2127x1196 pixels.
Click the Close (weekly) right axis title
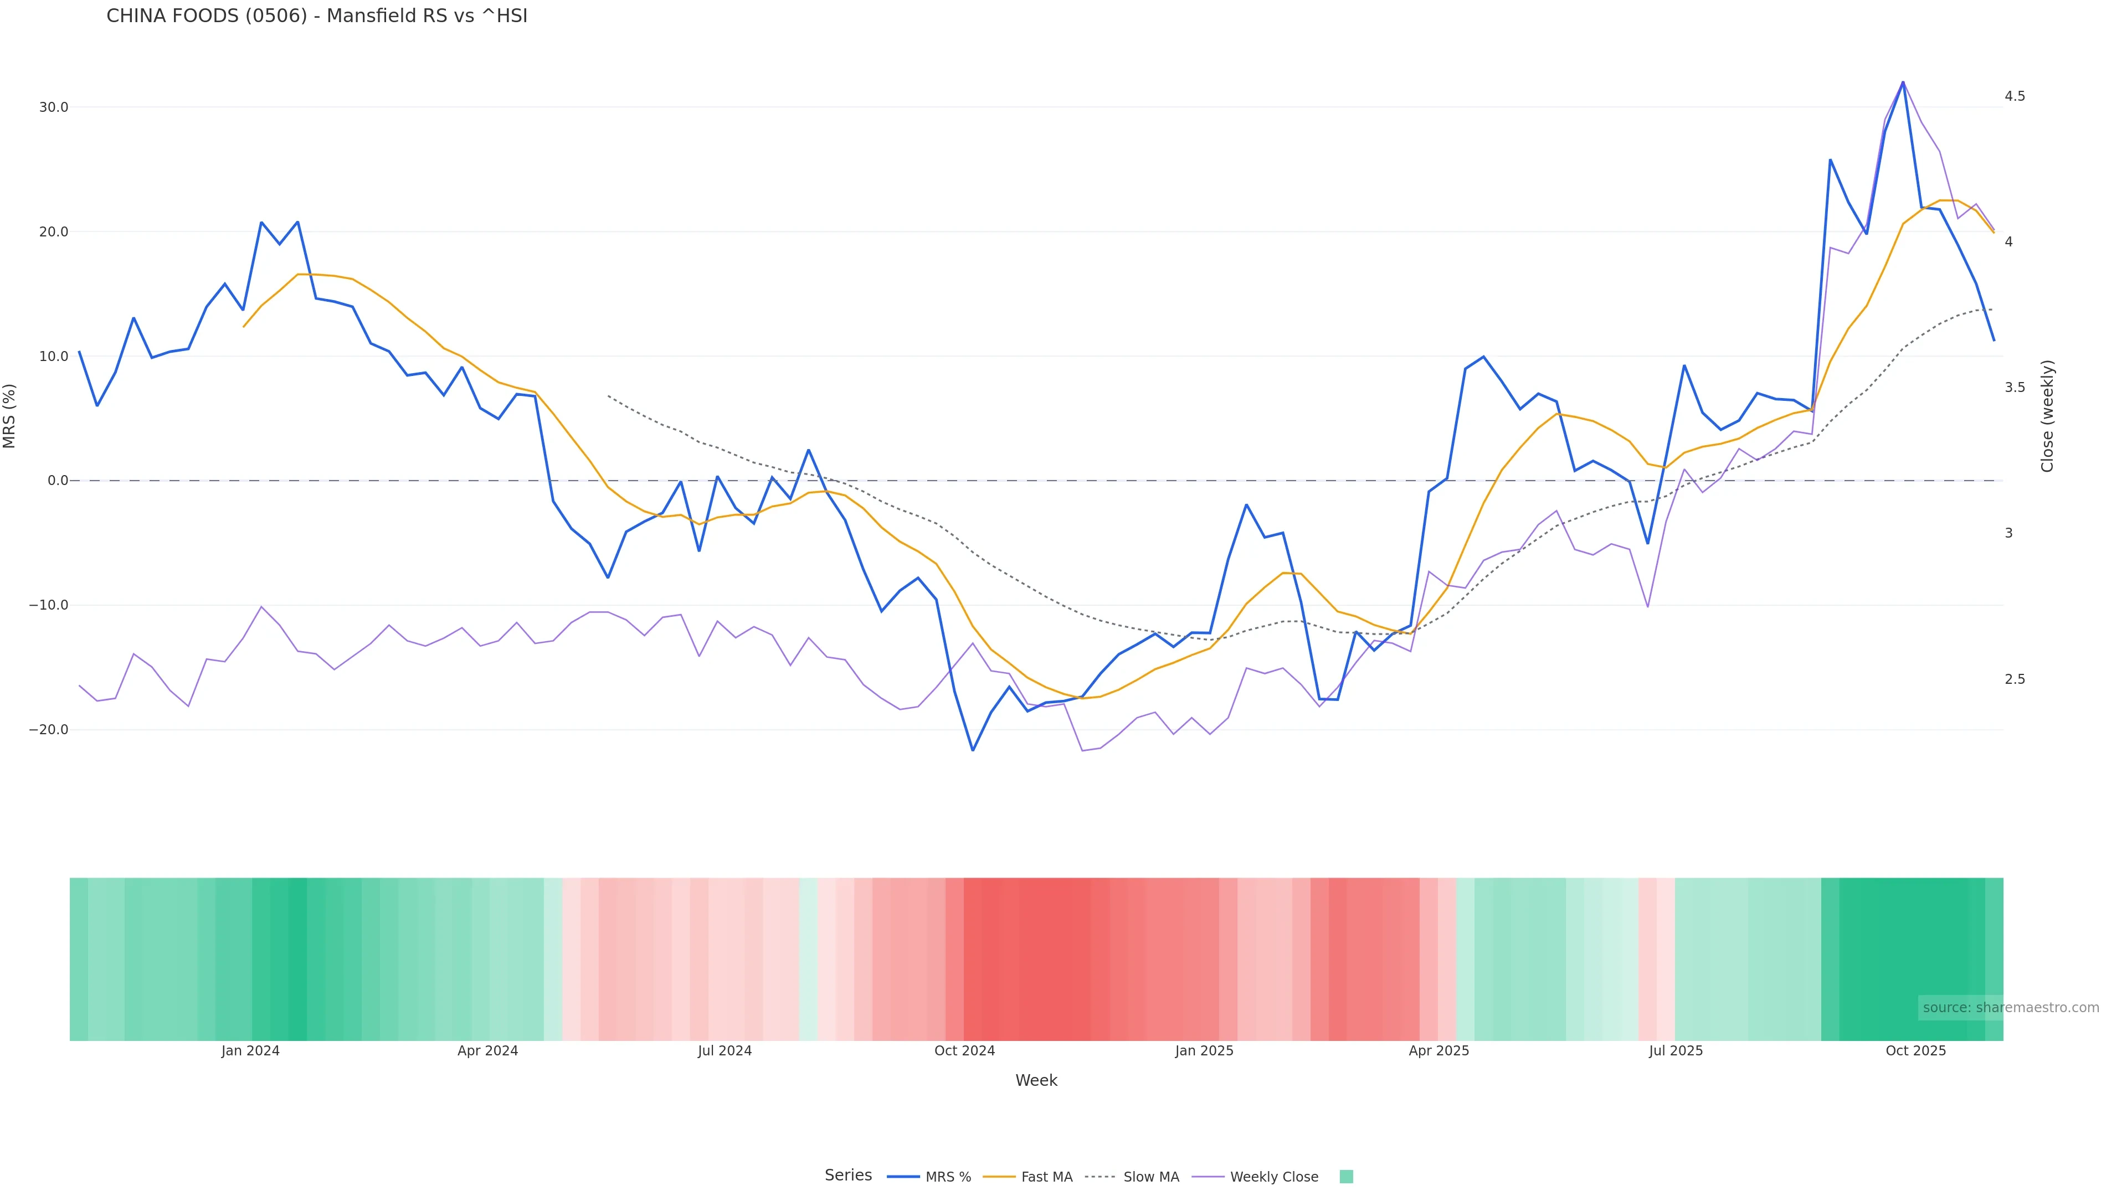[x=2047, y=416]
